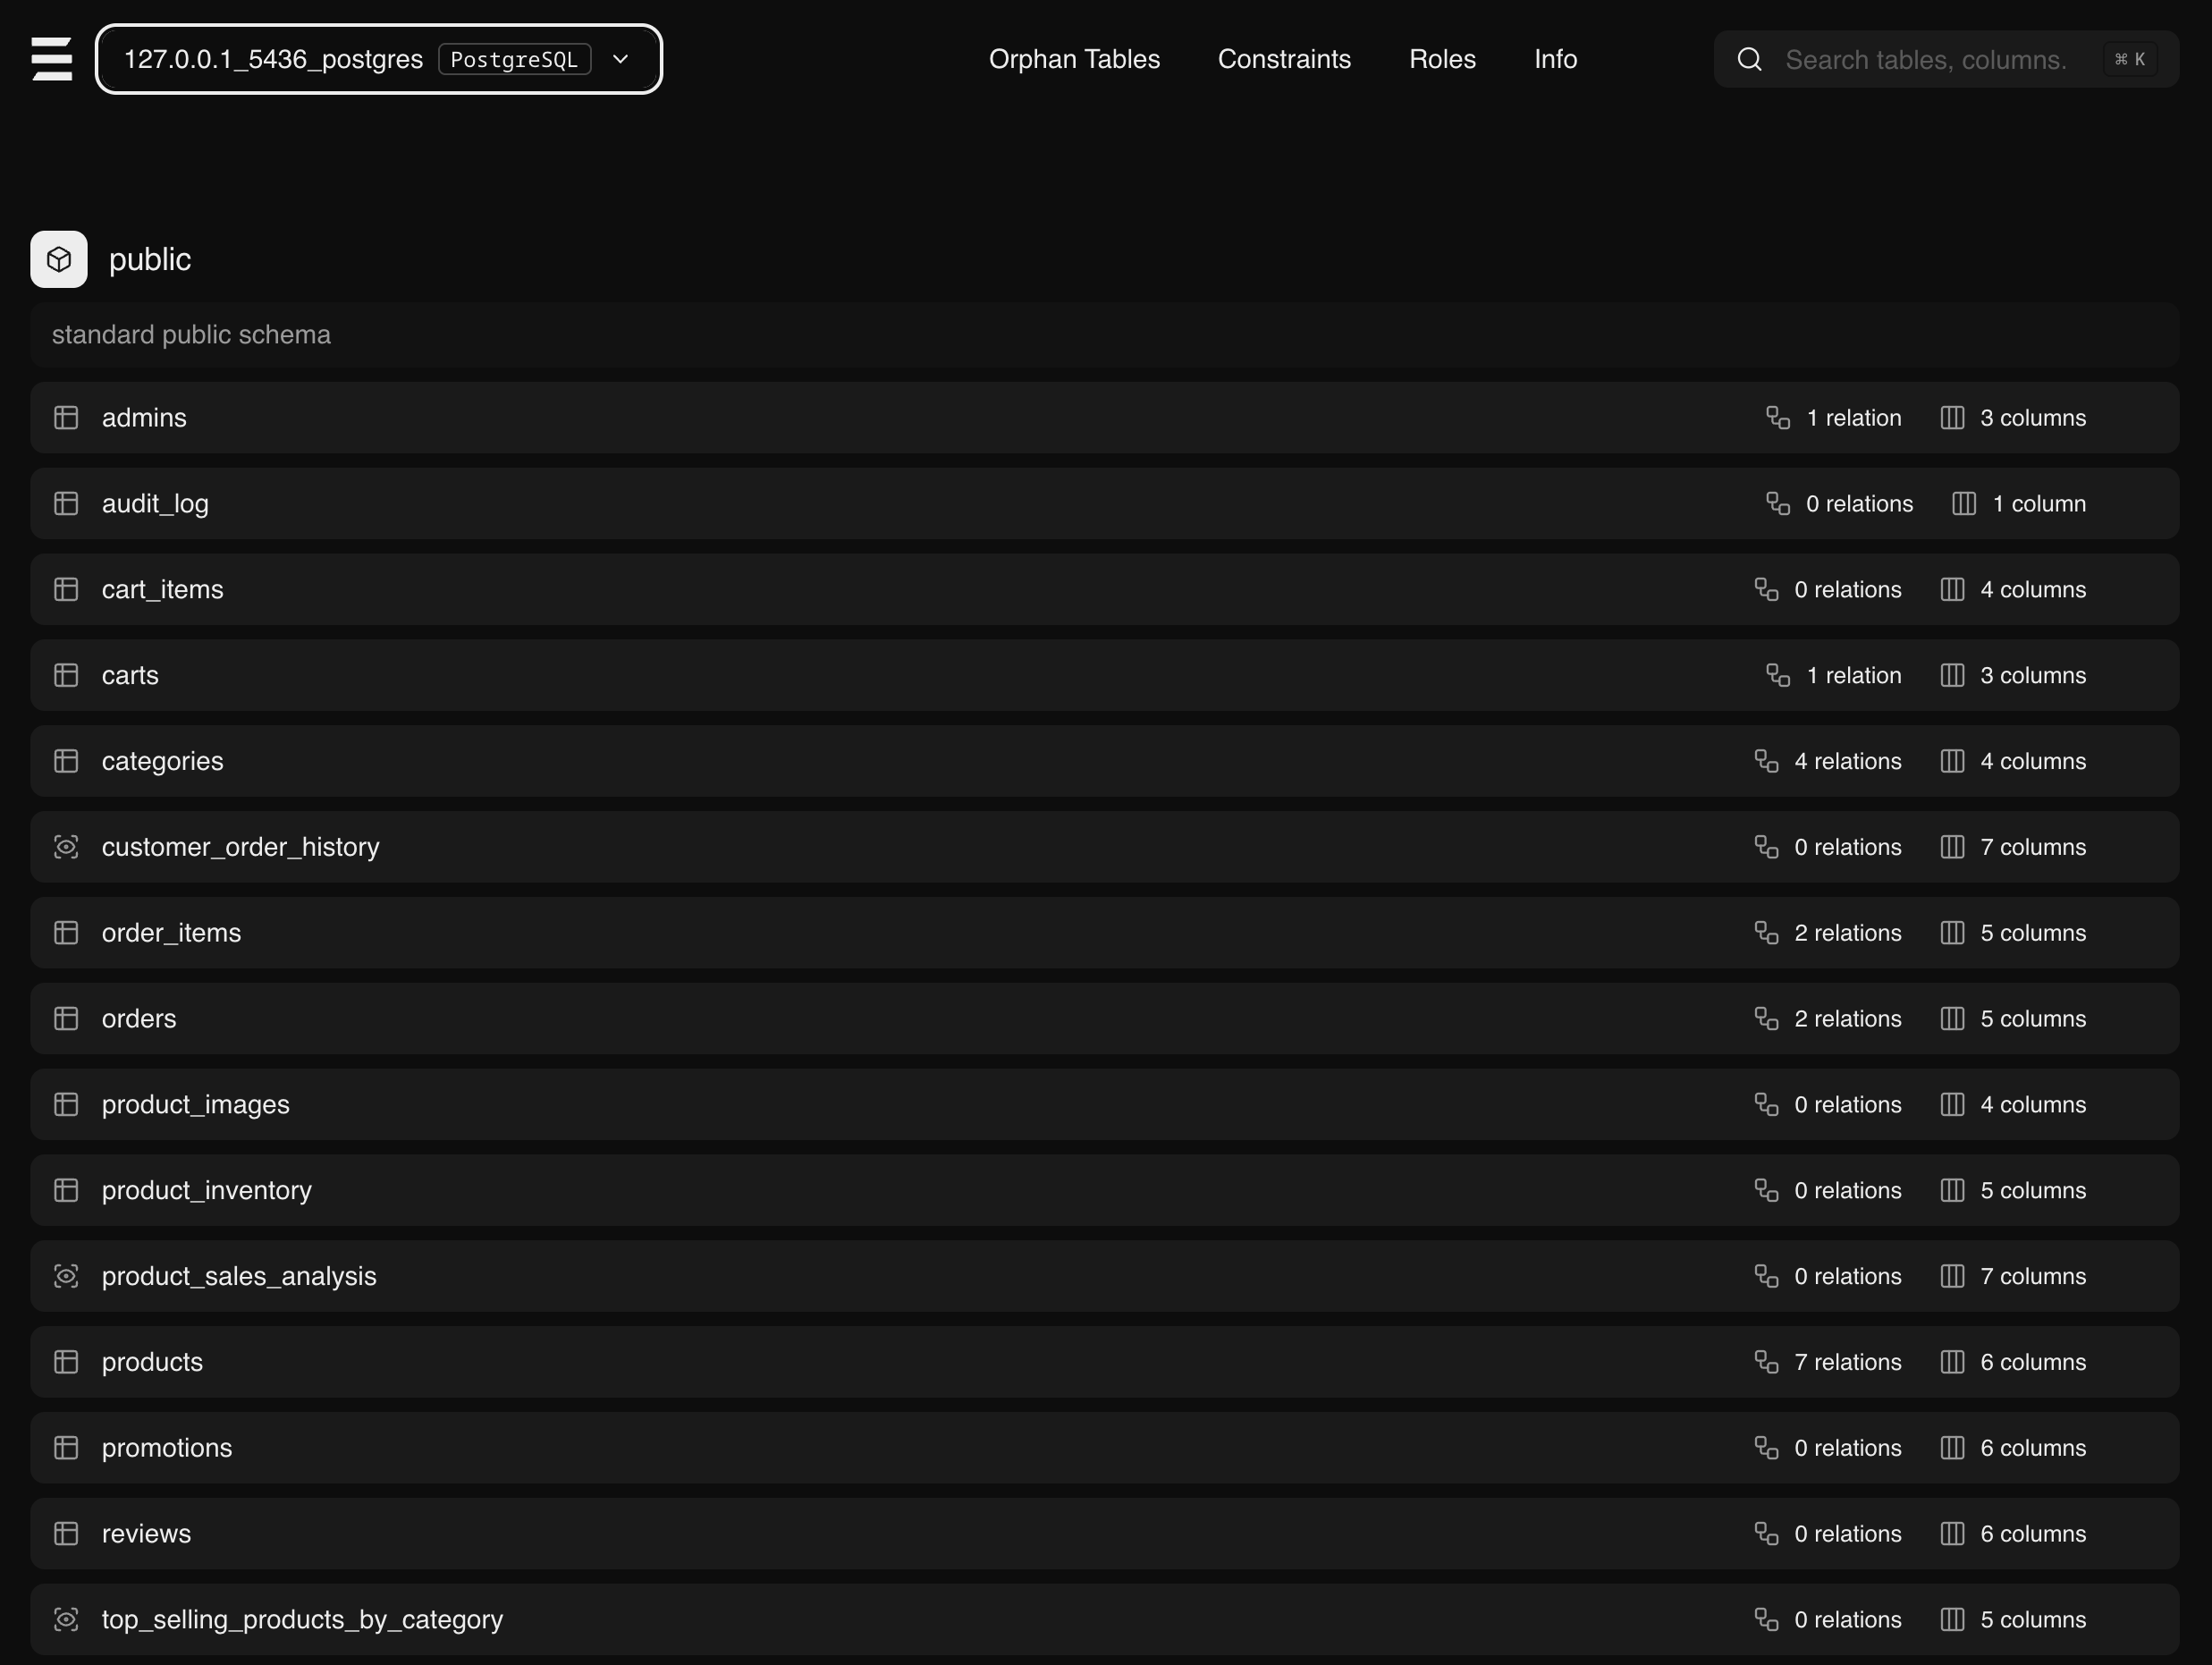
Task: Click the view icon beside top_selling_products_by_category
Action: click(x=66, y=1619)
